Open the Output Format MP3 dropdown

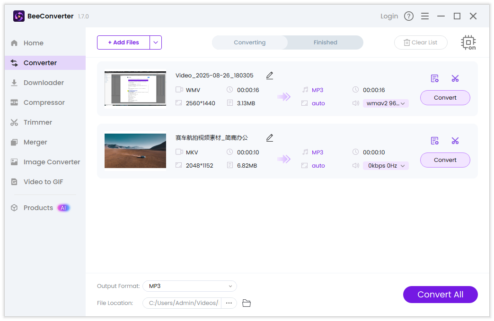coord(190,286)
